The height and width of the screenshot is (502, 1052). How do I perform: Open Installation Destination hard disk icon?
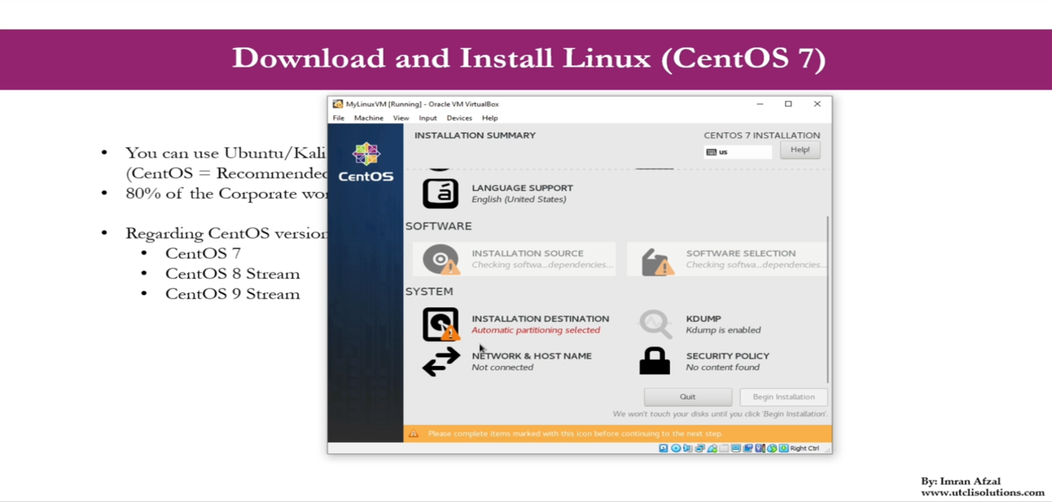coord(441,324)
